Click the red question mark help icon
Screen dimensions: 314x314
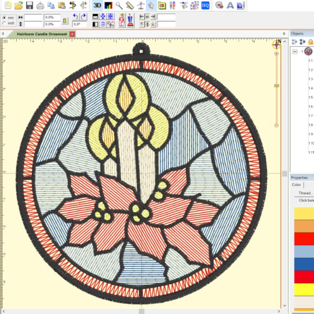[x=122, y=20]
